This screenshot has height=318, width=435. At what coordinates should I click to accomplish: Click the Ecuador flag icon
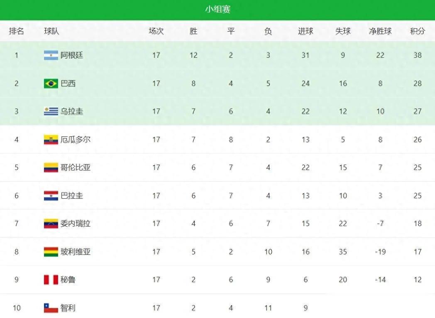coord(51,140)
